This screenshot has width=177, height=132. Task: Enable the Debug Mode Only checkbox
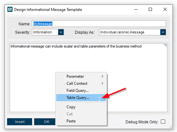click(163, 122)
